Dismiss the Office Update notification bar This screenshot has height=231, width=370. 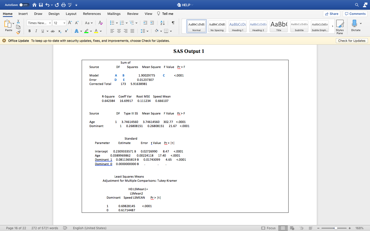coord(4,41)
